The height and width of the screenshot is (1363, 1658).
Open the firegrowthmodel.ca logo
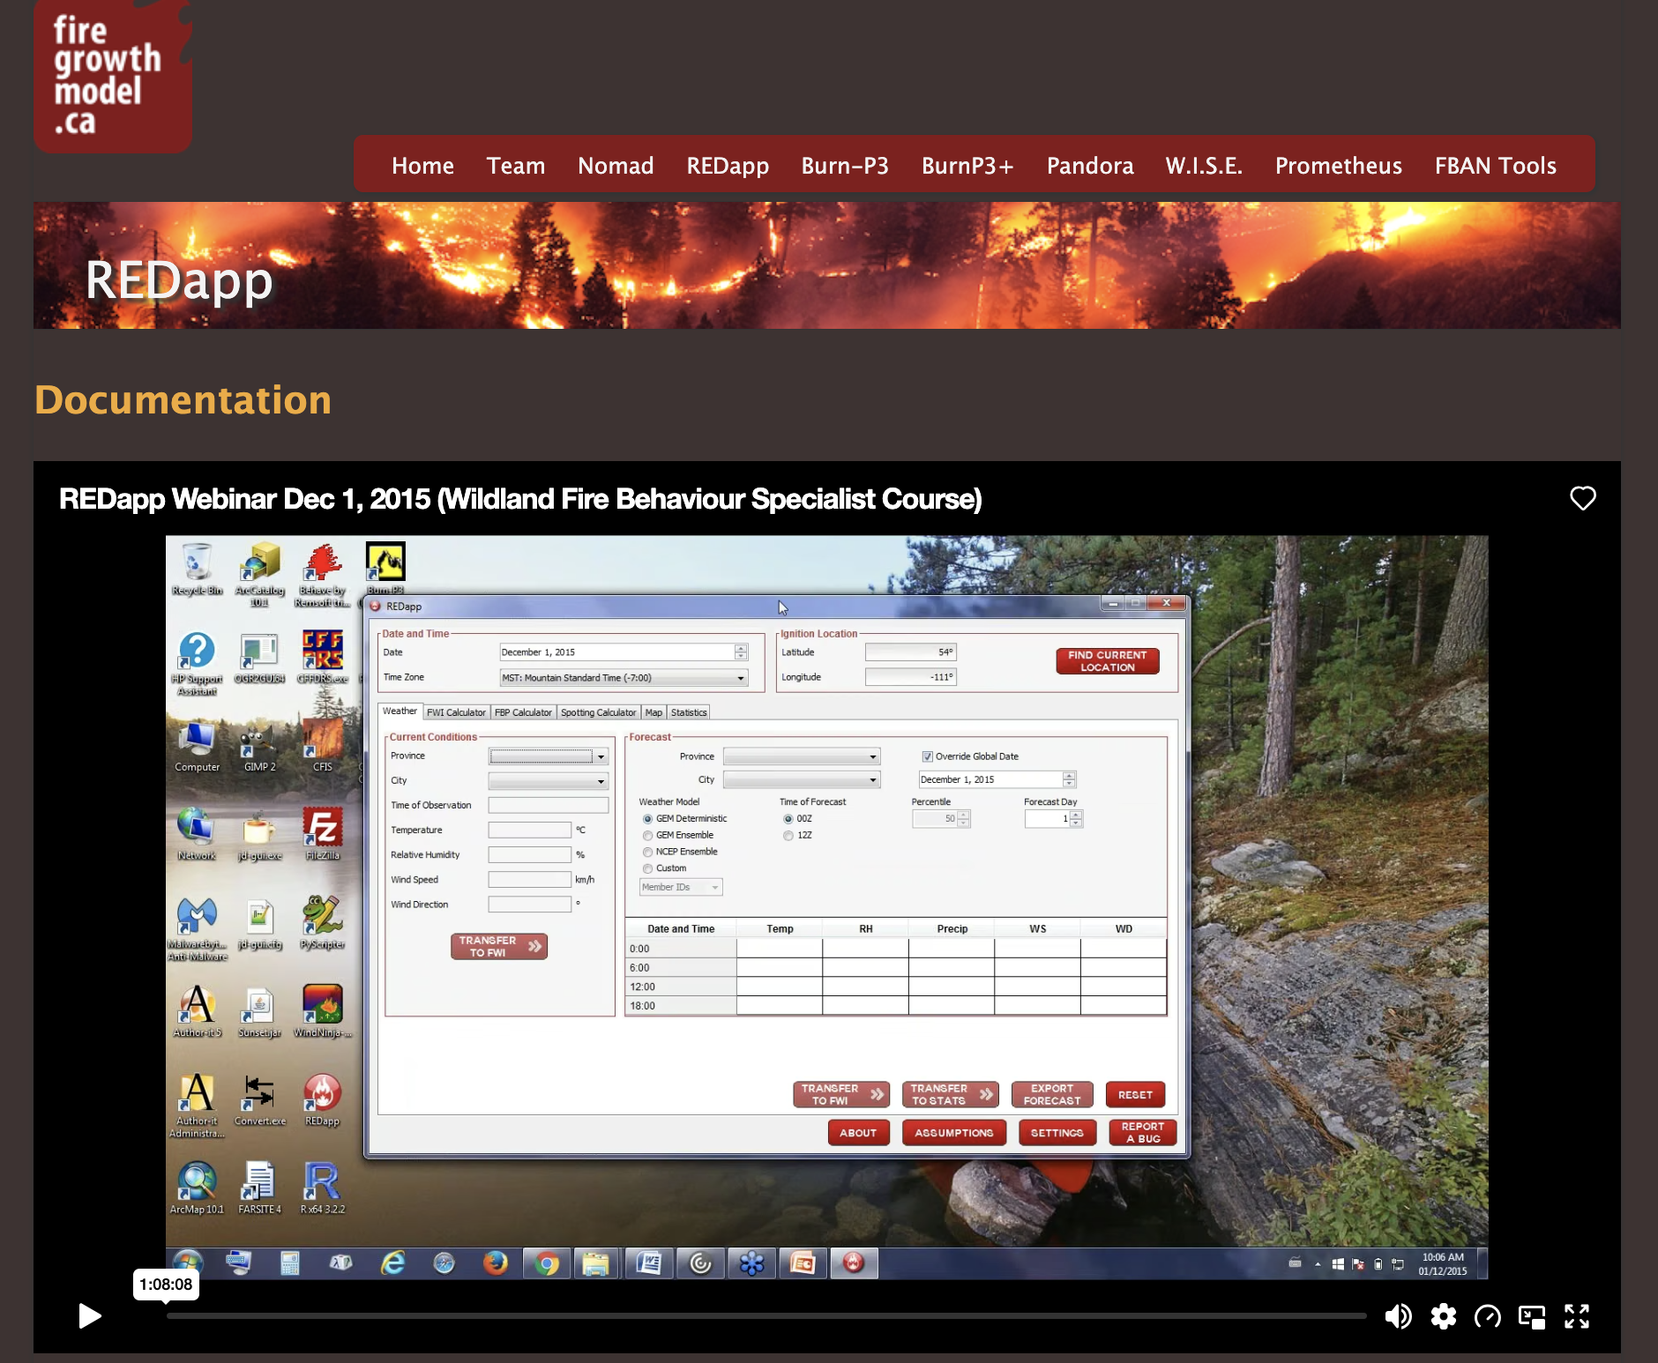pyautogui.click(x=113, y=76)
